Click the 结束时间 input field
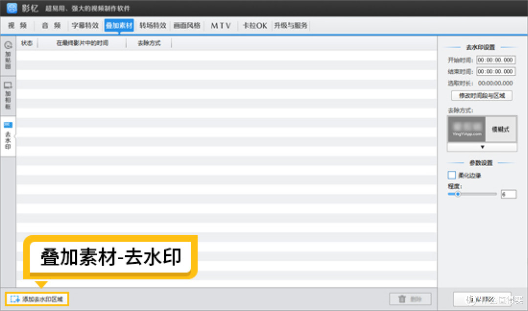 [x=496, y=71]
